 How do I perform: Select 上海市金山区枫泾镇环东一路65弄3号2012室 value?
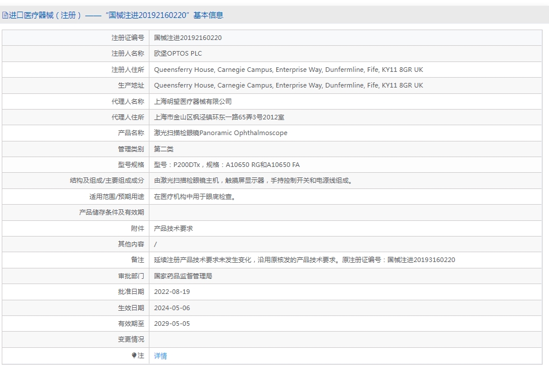click(x=219, y=117)
